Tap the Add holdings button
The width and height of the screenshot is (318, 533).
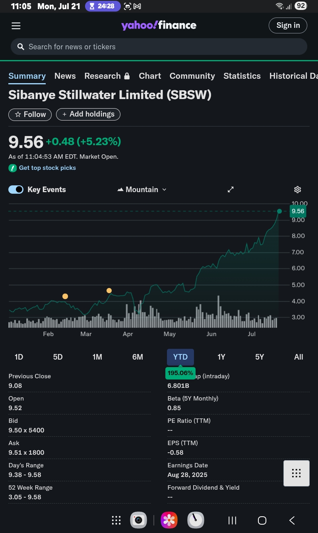tap(88, 114)
